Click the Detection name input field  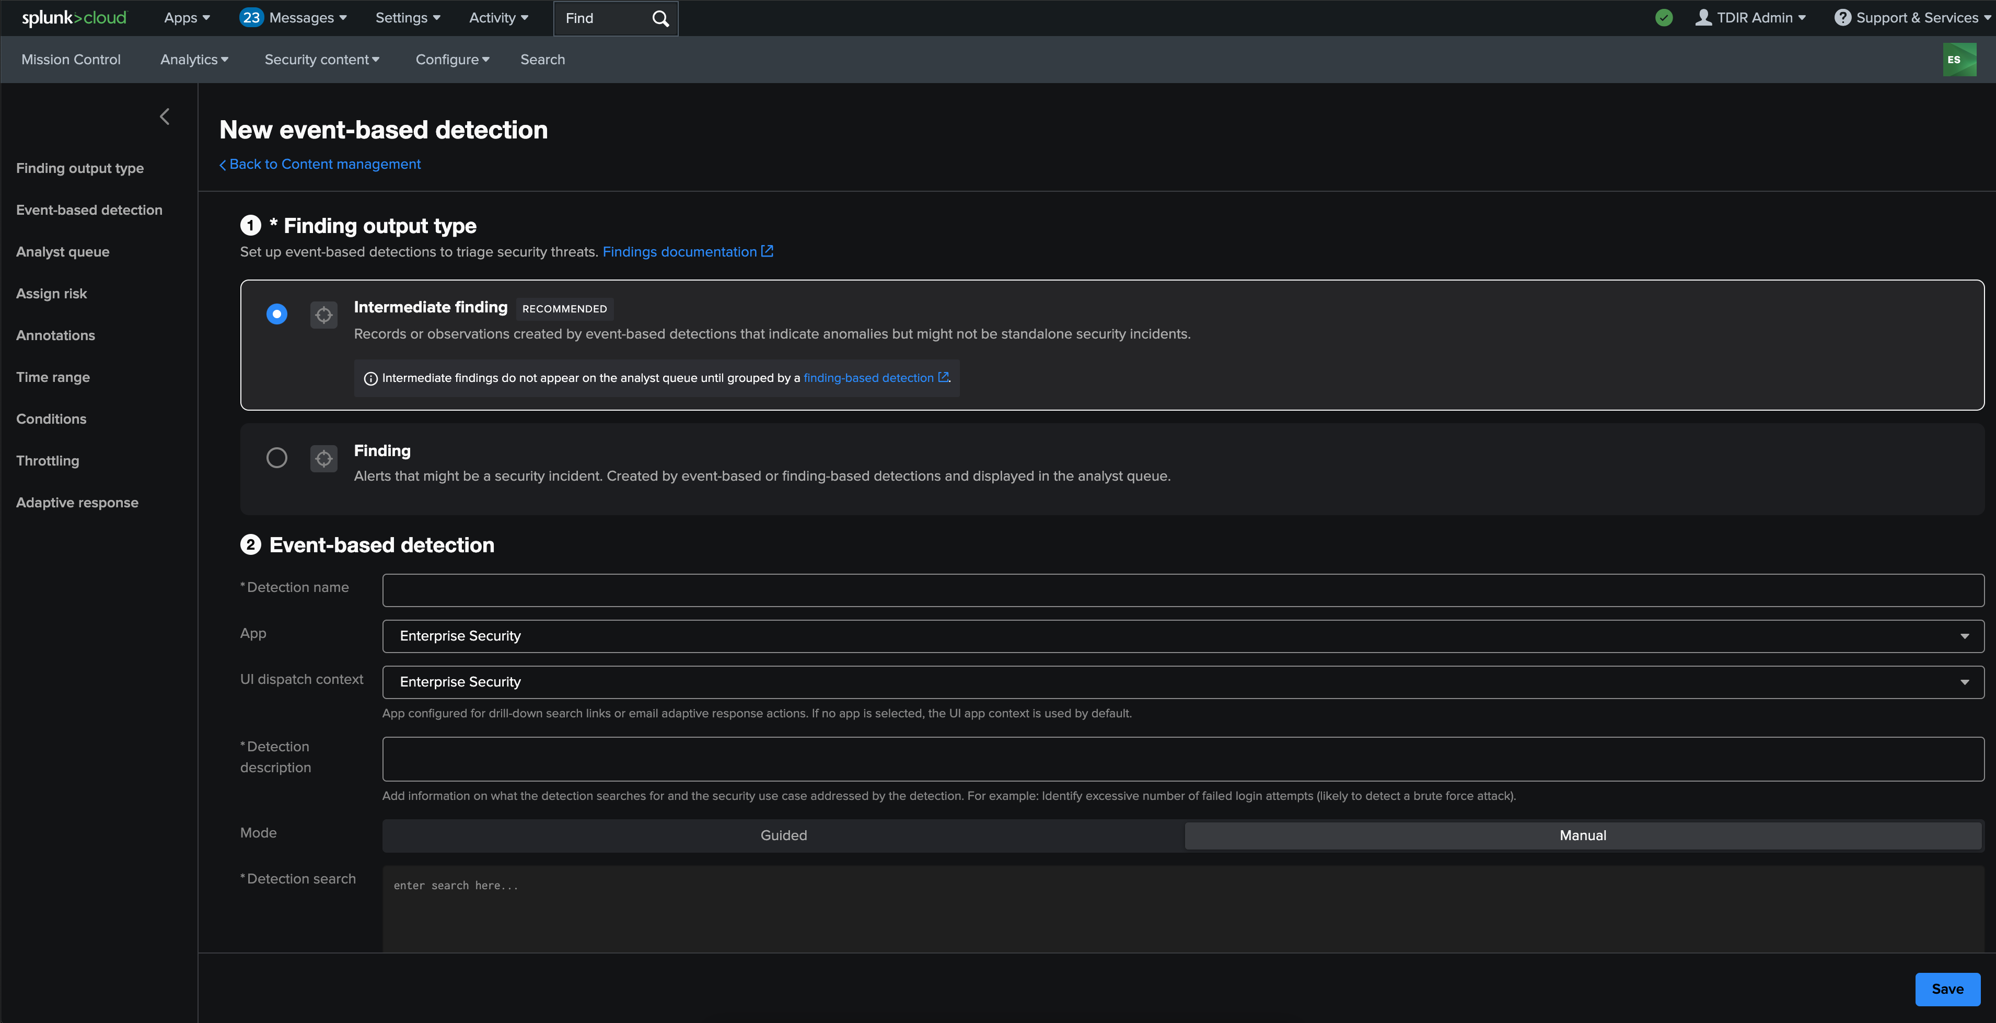pos(1182,590)
